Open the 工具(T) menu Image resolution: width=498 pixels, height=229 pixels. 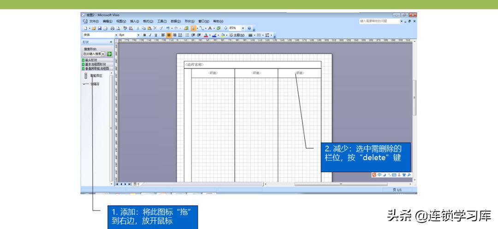coord(162,21)
